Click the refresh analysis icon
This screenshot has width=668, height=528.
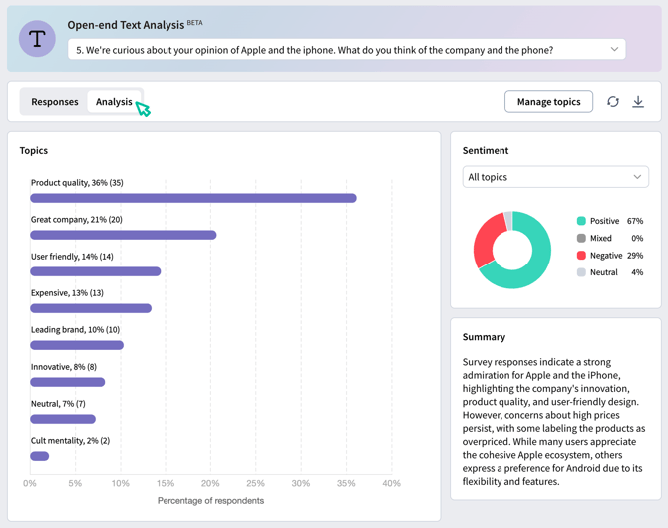[x=613, y=102]
